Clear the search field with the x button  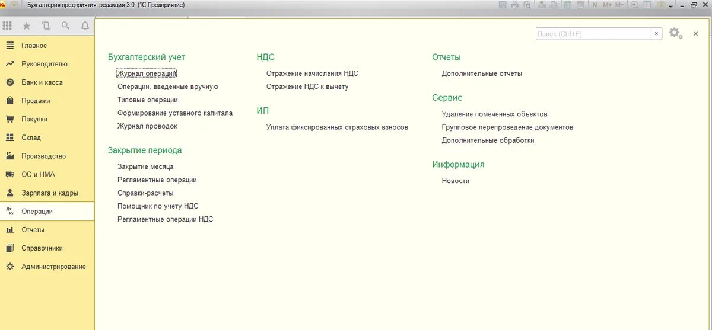pyautogui.click(x=656, y=34)
